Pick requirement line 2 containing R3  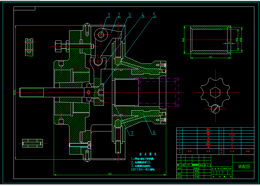[141, 162]
